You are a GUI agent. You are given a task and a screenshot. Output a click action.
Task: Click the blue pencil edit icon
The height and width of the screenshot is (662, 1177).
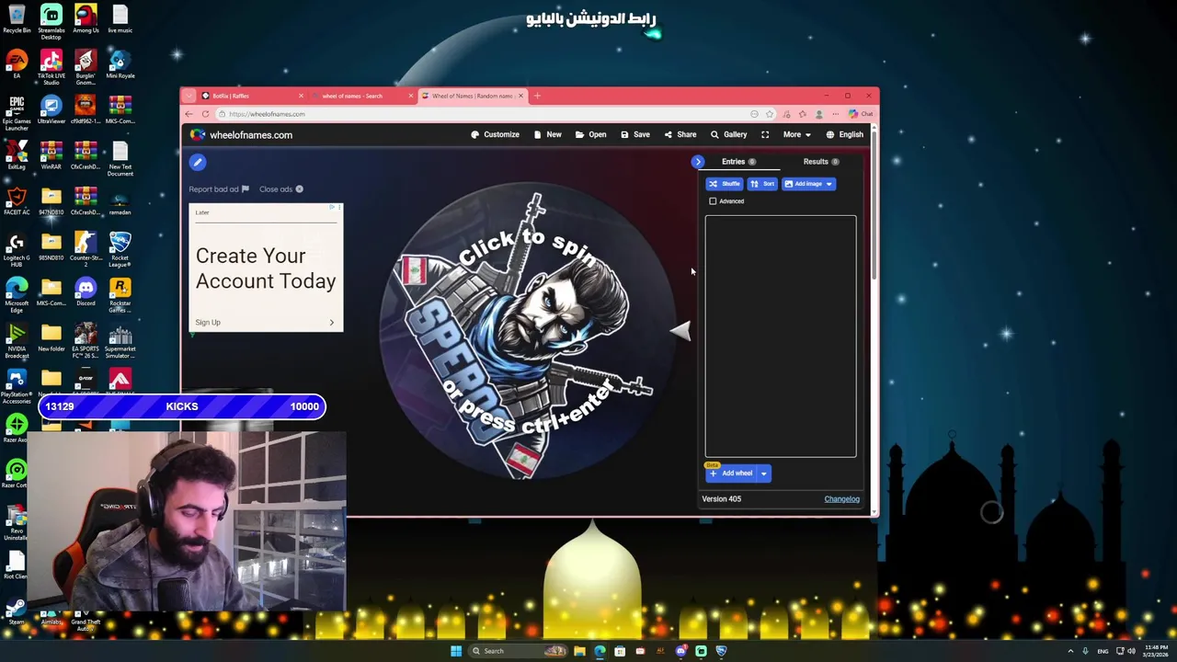pos(197,163)
